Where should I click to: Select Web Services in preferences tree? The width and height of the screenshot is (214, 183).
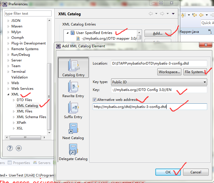[22, 89]
